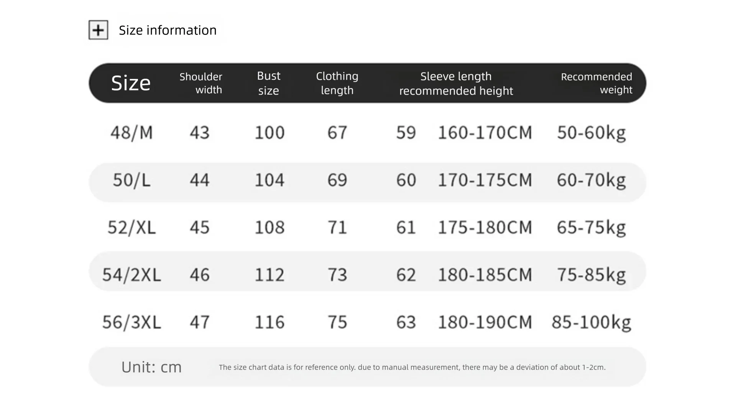This screenshot has width=736, height=414.
Task: Click the 160-170CM height value
Action: tap(485, 133)
